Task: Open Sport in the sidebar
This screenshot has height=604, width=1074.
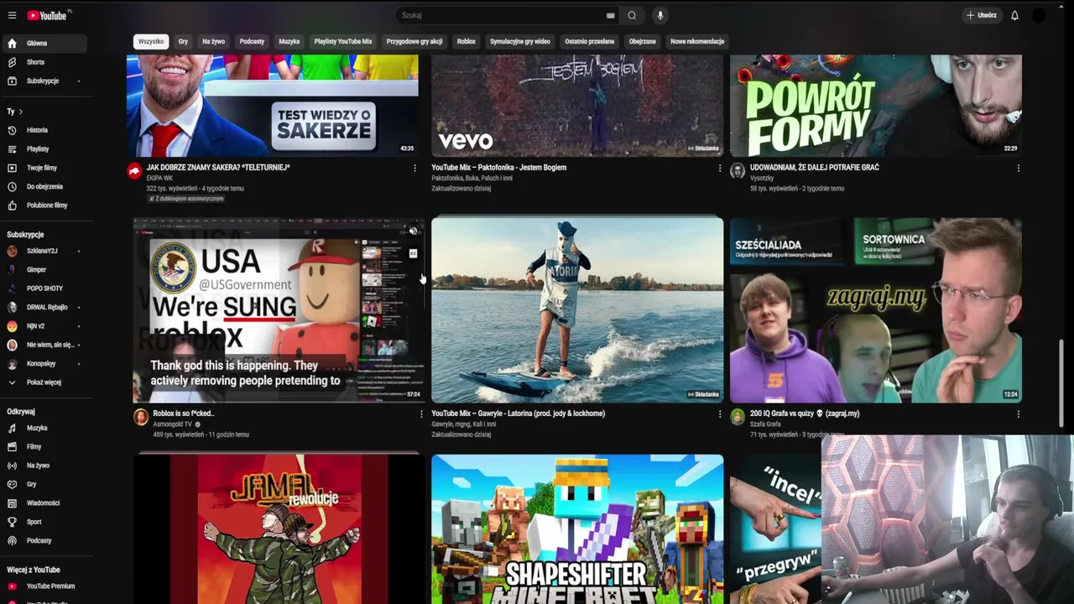Action: [44, 522]
